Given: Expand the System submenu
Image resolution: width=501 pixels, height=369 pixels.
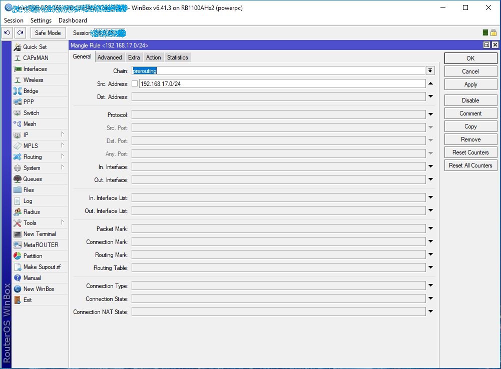Looking at the screenshot, I should pos(63,168).
